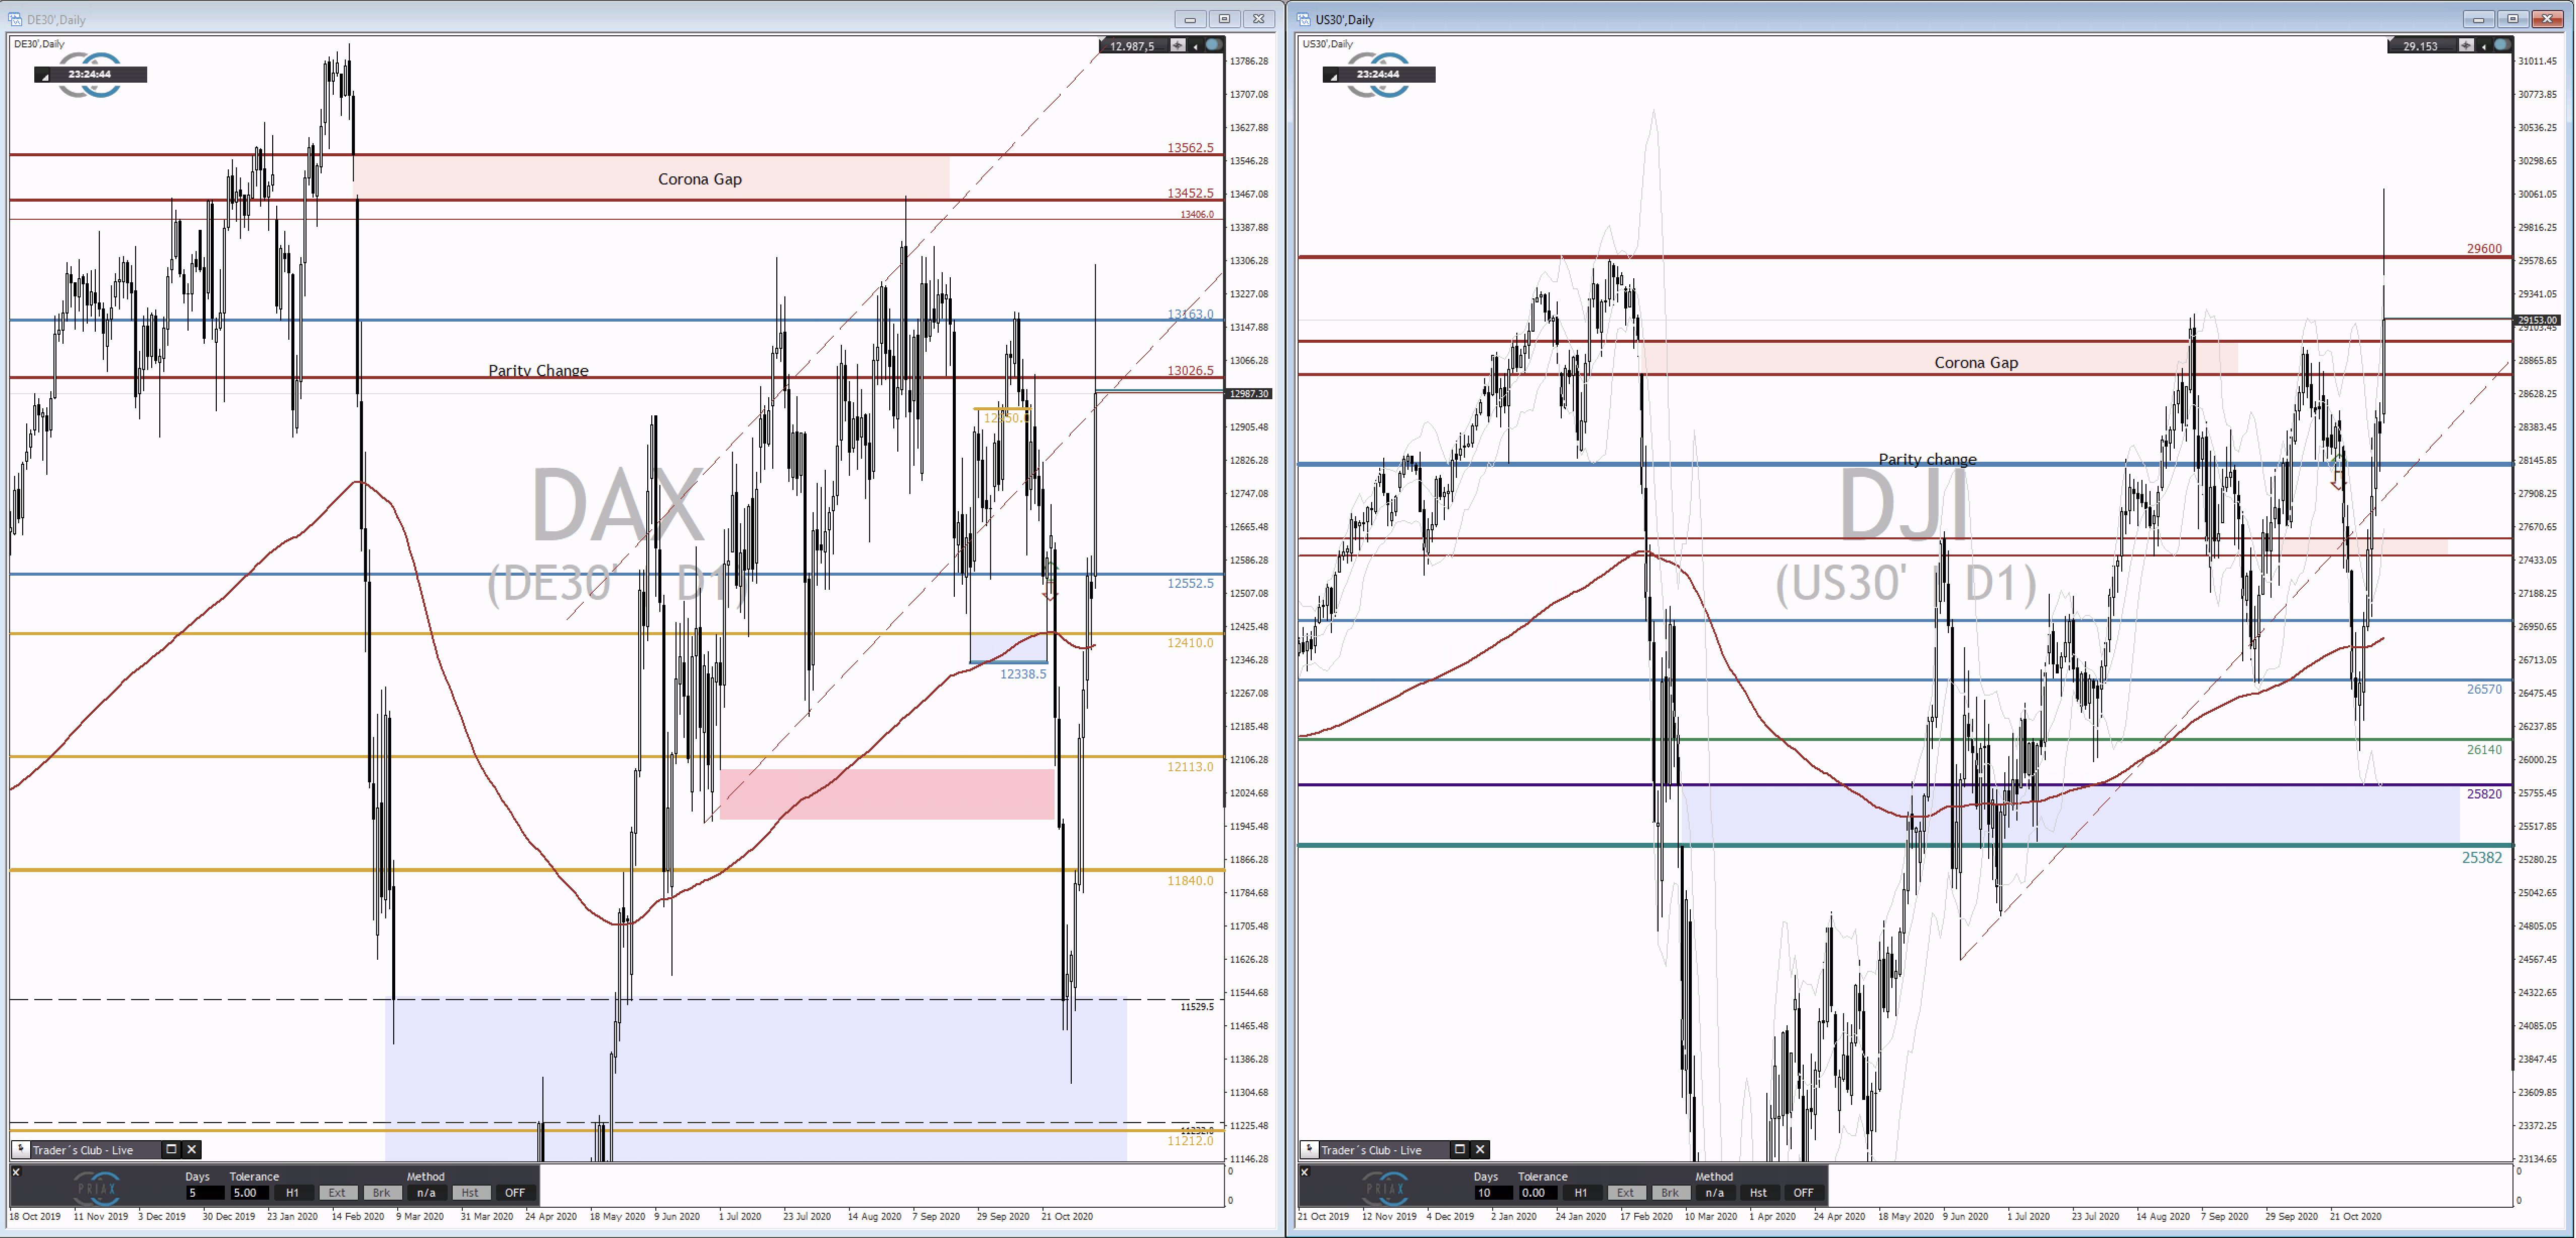Click the DE30 chart window title icon
The width and height of the screenshot is (2576, 1238).
(15, 19)
